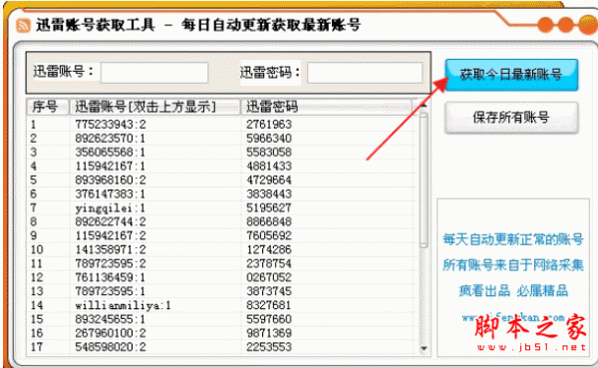Viewport: 598px width, 368px height.
Task: Click password 3873745 in the list
Action: [x=269, y=291]
